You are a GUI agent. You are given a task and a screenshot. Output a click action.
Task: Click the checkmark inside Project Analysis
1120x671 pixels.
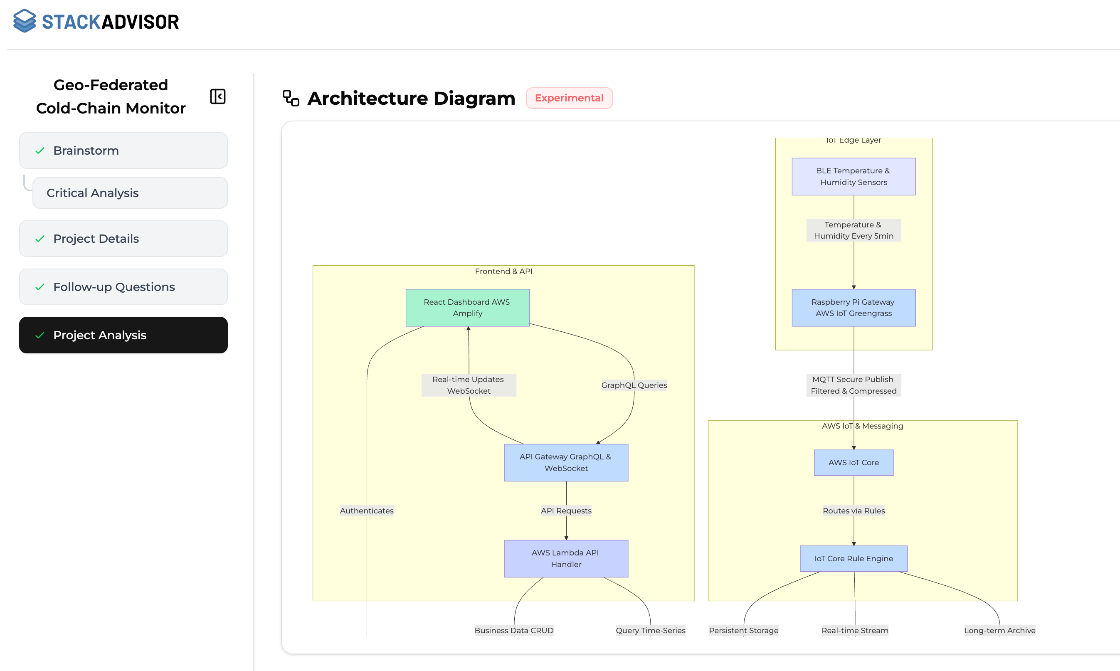40,335
